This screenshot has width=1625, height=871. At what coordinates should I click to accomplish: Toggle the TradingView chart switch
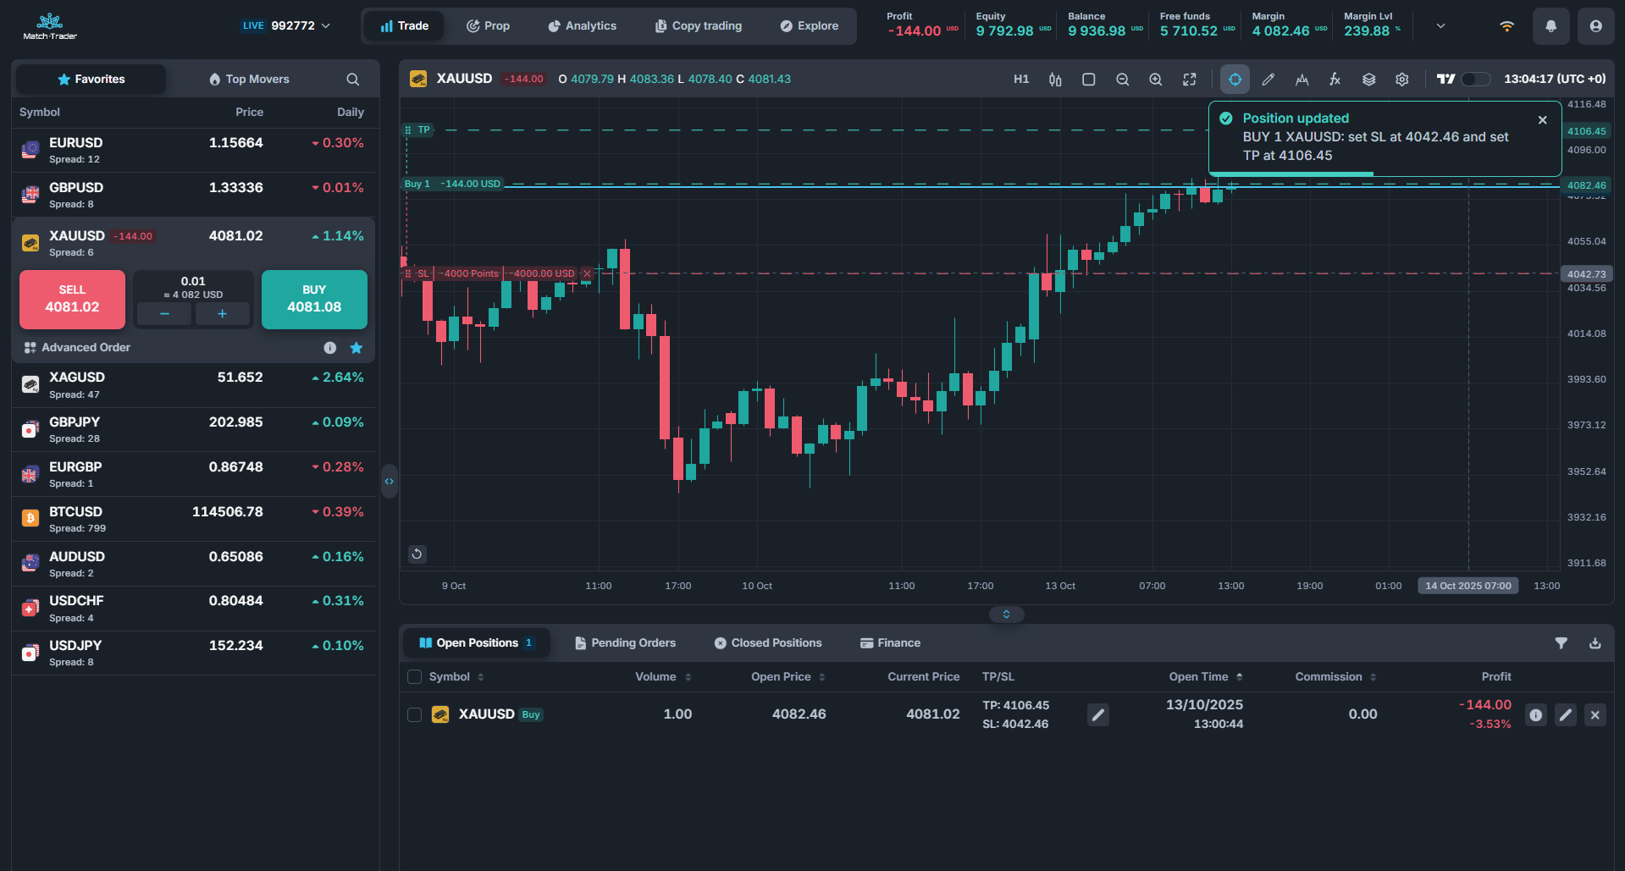[x=1475, y=80]
